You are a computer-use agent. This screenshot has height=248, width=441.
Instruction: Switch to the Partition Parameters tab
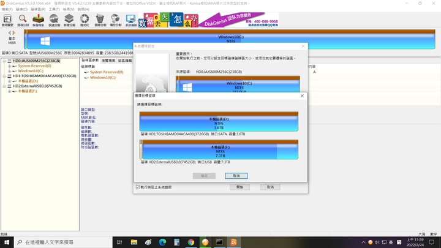coord(90,60)
